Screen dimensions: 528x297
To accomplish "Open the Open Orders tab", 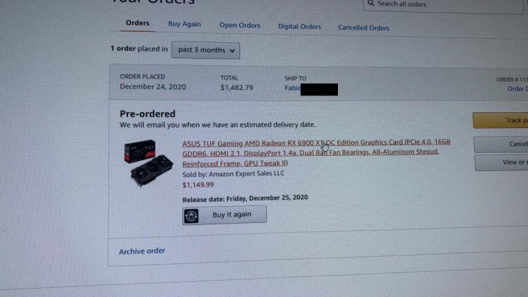I will 240,26.
